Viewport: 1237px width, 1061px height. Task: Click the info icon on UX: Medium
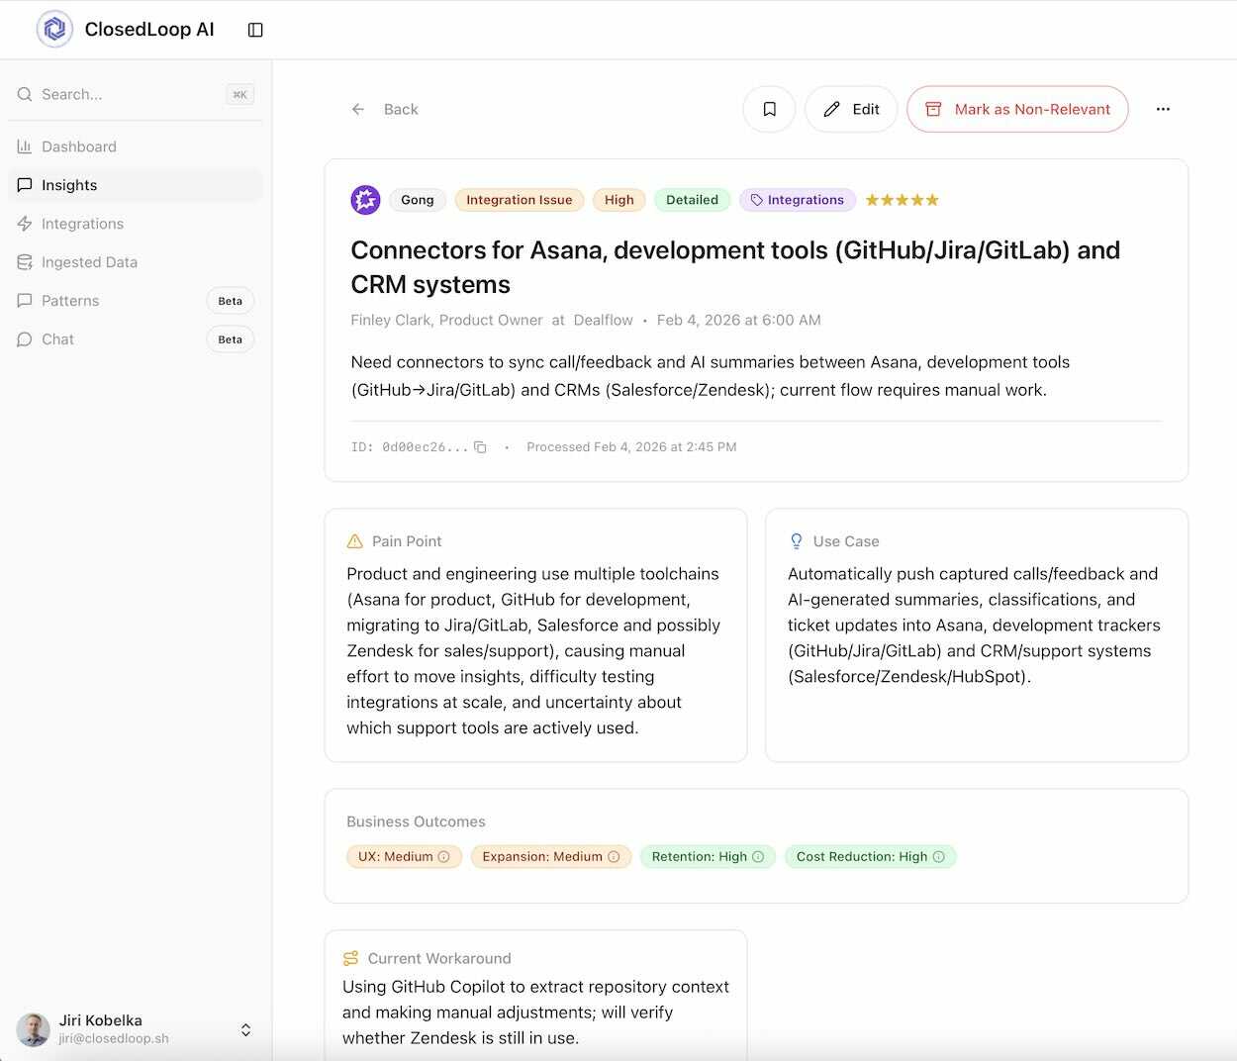pos(444,857)
